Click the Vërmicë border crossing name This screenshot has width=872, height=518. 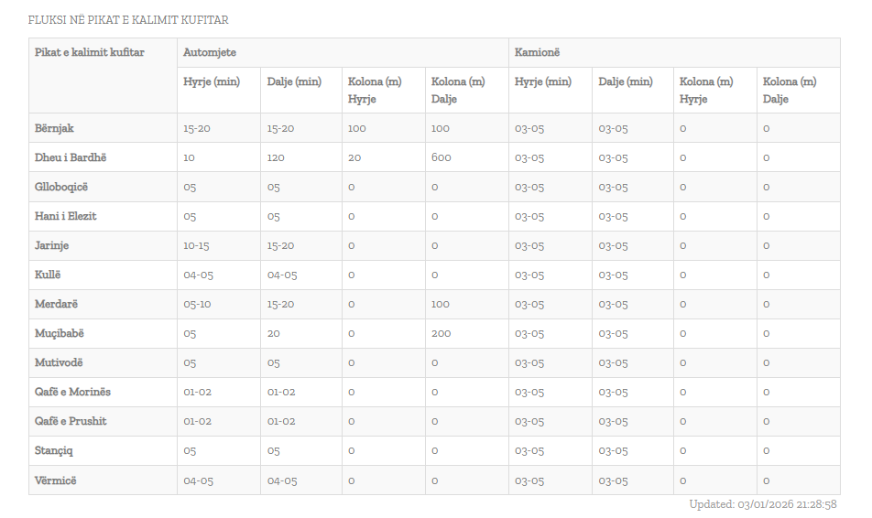click(56, 480)
